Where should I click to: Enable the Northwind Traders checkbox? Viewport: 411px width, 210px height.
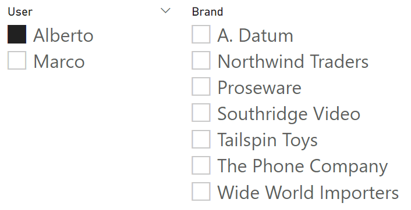click(x=201, y=60)
